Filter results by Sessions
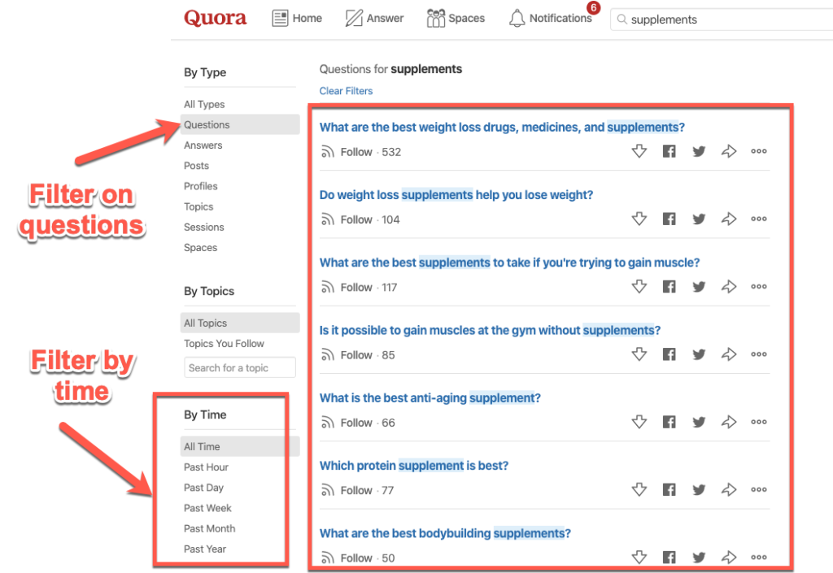Screen dimensions: 833x573 (203, 227)
